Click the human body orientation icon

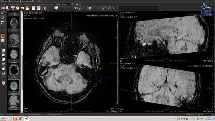pyautogui.click(x=90, y=8)
